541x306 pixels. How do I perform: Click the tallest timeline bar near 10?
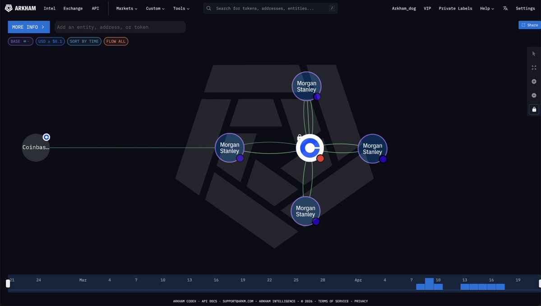point(429,284)
